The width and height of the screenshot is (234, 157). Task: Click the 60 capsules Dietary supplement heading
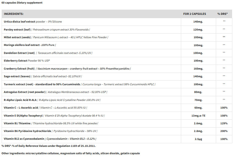pos(22,3)
